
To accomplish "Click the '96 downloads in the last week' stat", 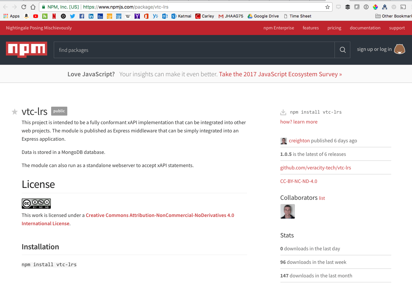I will [x=313, y=262].
